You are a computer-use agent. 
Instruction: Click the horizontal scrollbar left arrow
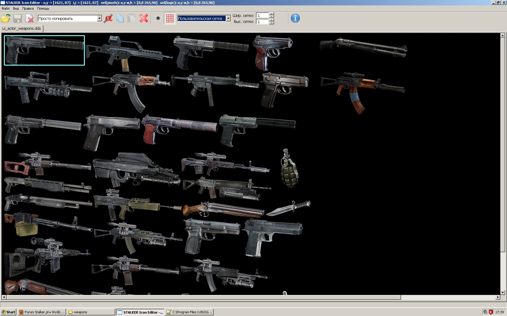pos(4,297)
